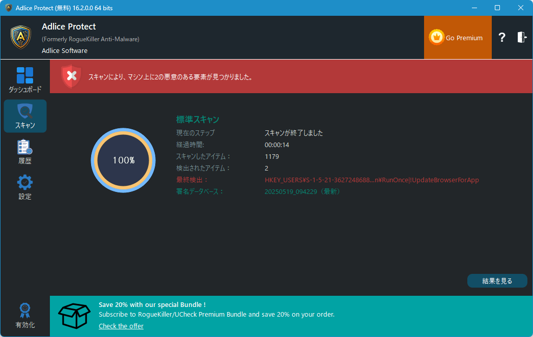Click the 現在のステップ label

(x=195, y=133)
